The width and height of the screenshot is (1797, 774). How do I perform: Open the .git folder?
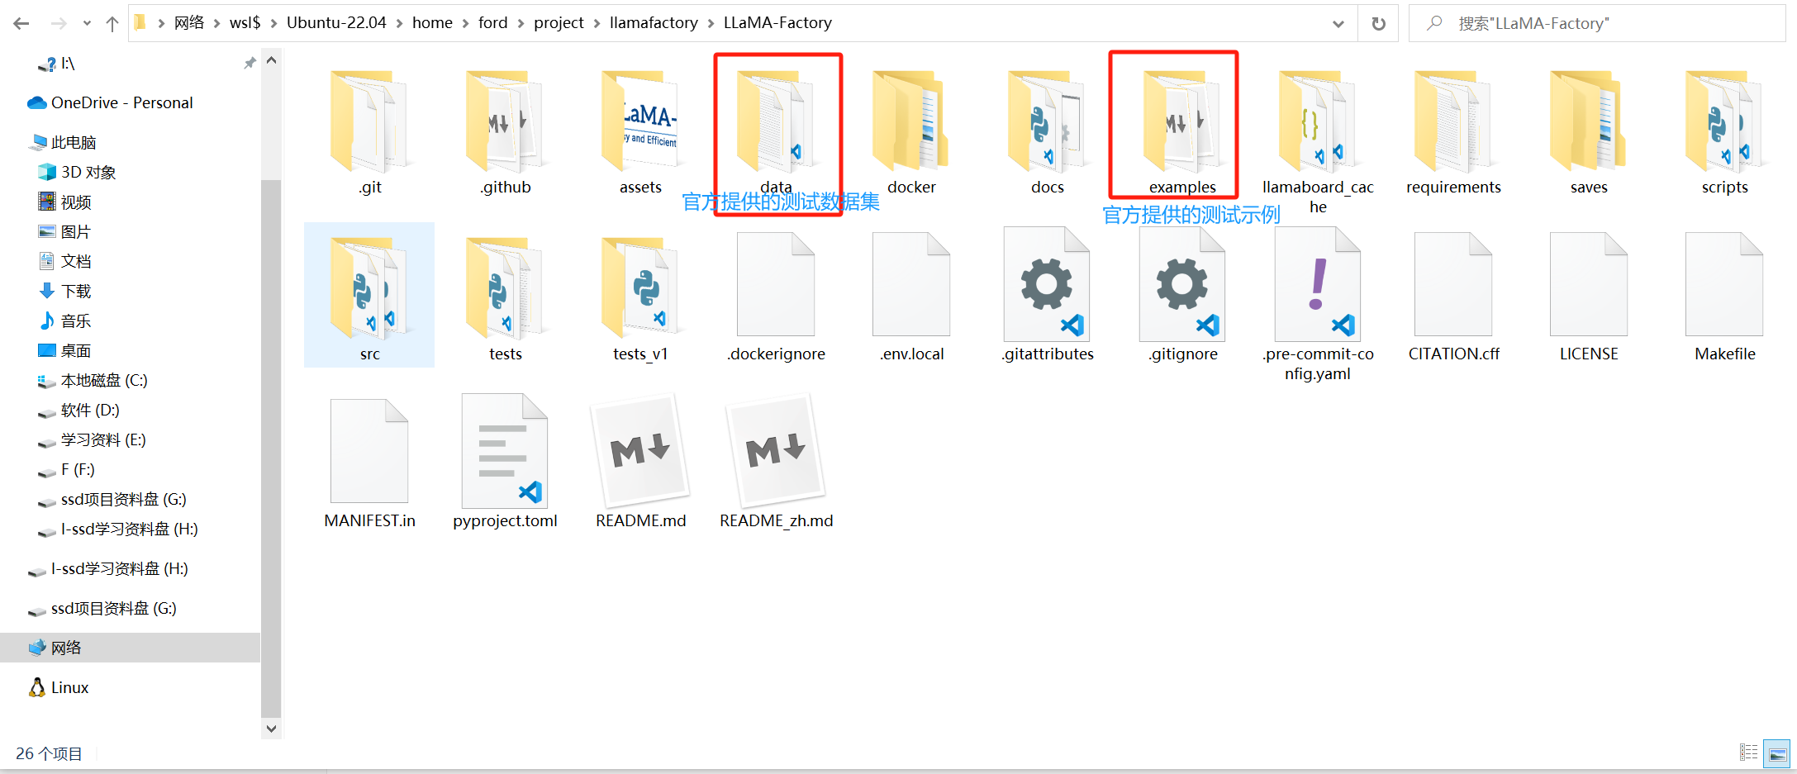[369, 132]
